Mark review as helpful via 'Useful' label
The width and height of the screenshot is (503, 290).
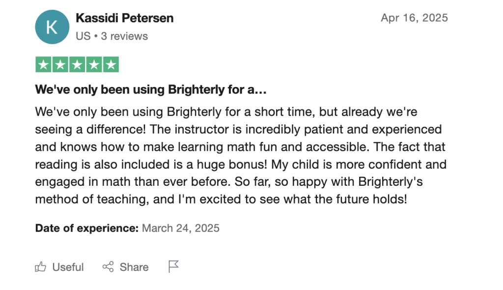[68, 267]
